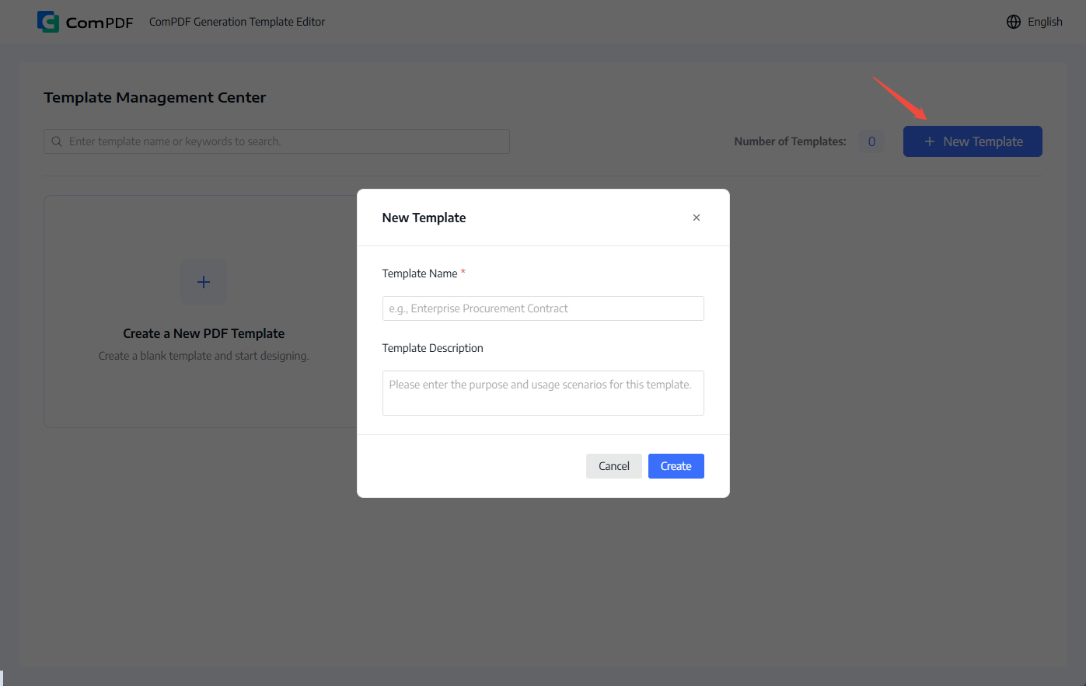1086x686 pixels.
Task: Select the Create a New PDF Template title
Action: [204, 333]
